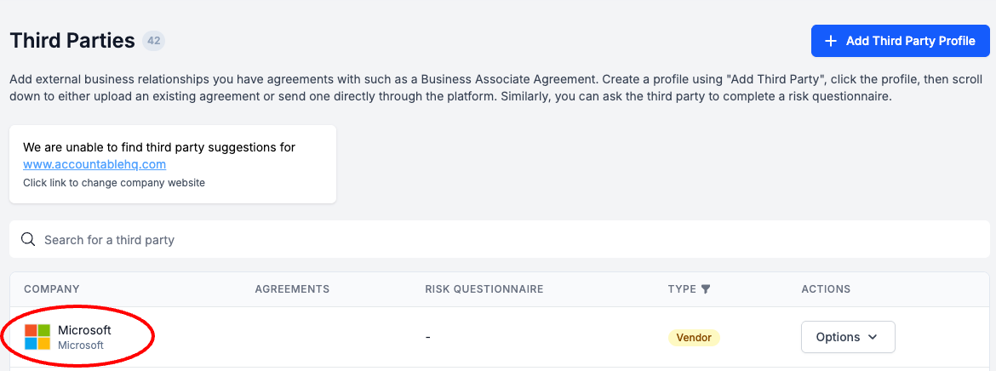Click the magnifying glass search icon
This screenshot has height=371, width=996.
pyautogui.click(x=28, y=240)
